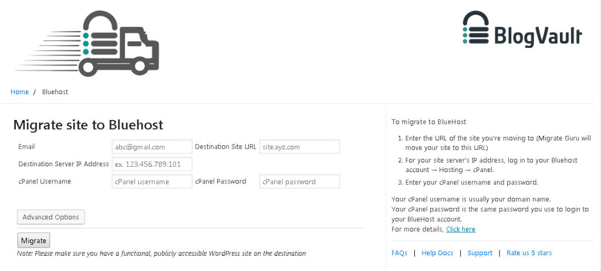Open the Help Docs link
This screenshot has height=271, width=601.
tap(437, 253)
